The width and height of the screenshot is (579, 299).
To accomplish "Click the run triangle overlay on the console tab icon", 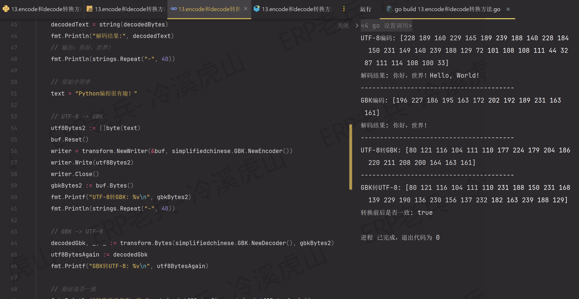I will [x=390, y=11].
